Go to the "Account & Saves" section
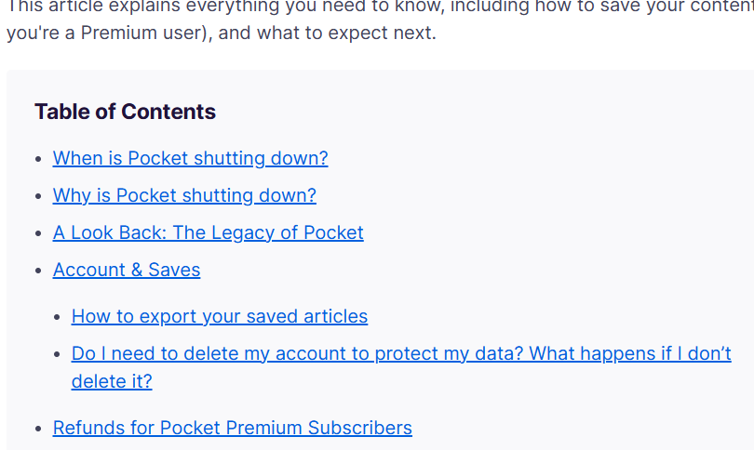Viewport: 754px width, 450px height. coord(127,270)
